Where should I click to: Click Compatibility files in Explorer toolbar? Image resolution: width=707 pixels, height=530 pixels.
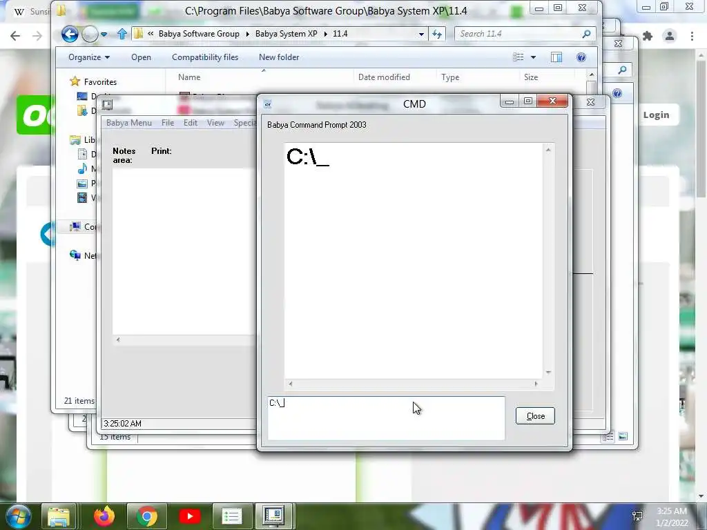[204, 57]
